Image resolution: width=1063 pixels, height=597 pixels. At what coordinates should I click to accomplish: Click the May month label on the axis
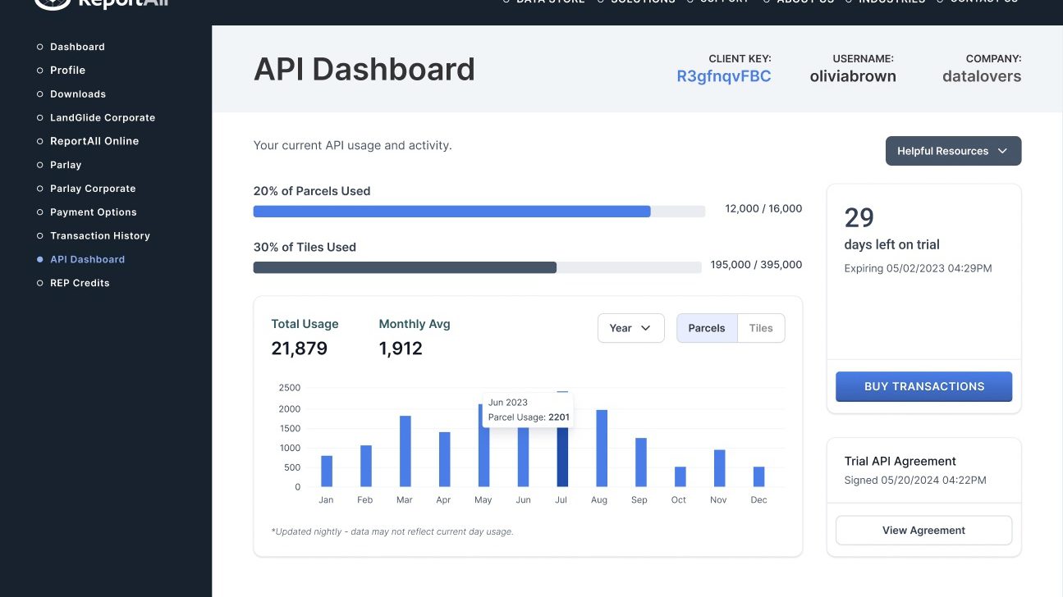pos(483,500)
